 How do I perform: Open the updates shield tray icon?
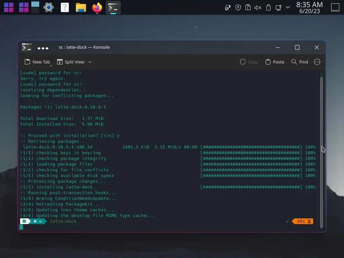pyautogui.click(x=238, y=8)
